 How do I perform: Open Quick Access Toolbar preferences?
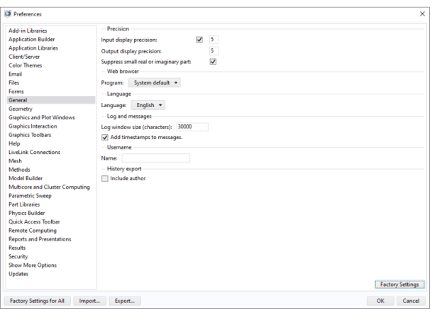(51, 222)
